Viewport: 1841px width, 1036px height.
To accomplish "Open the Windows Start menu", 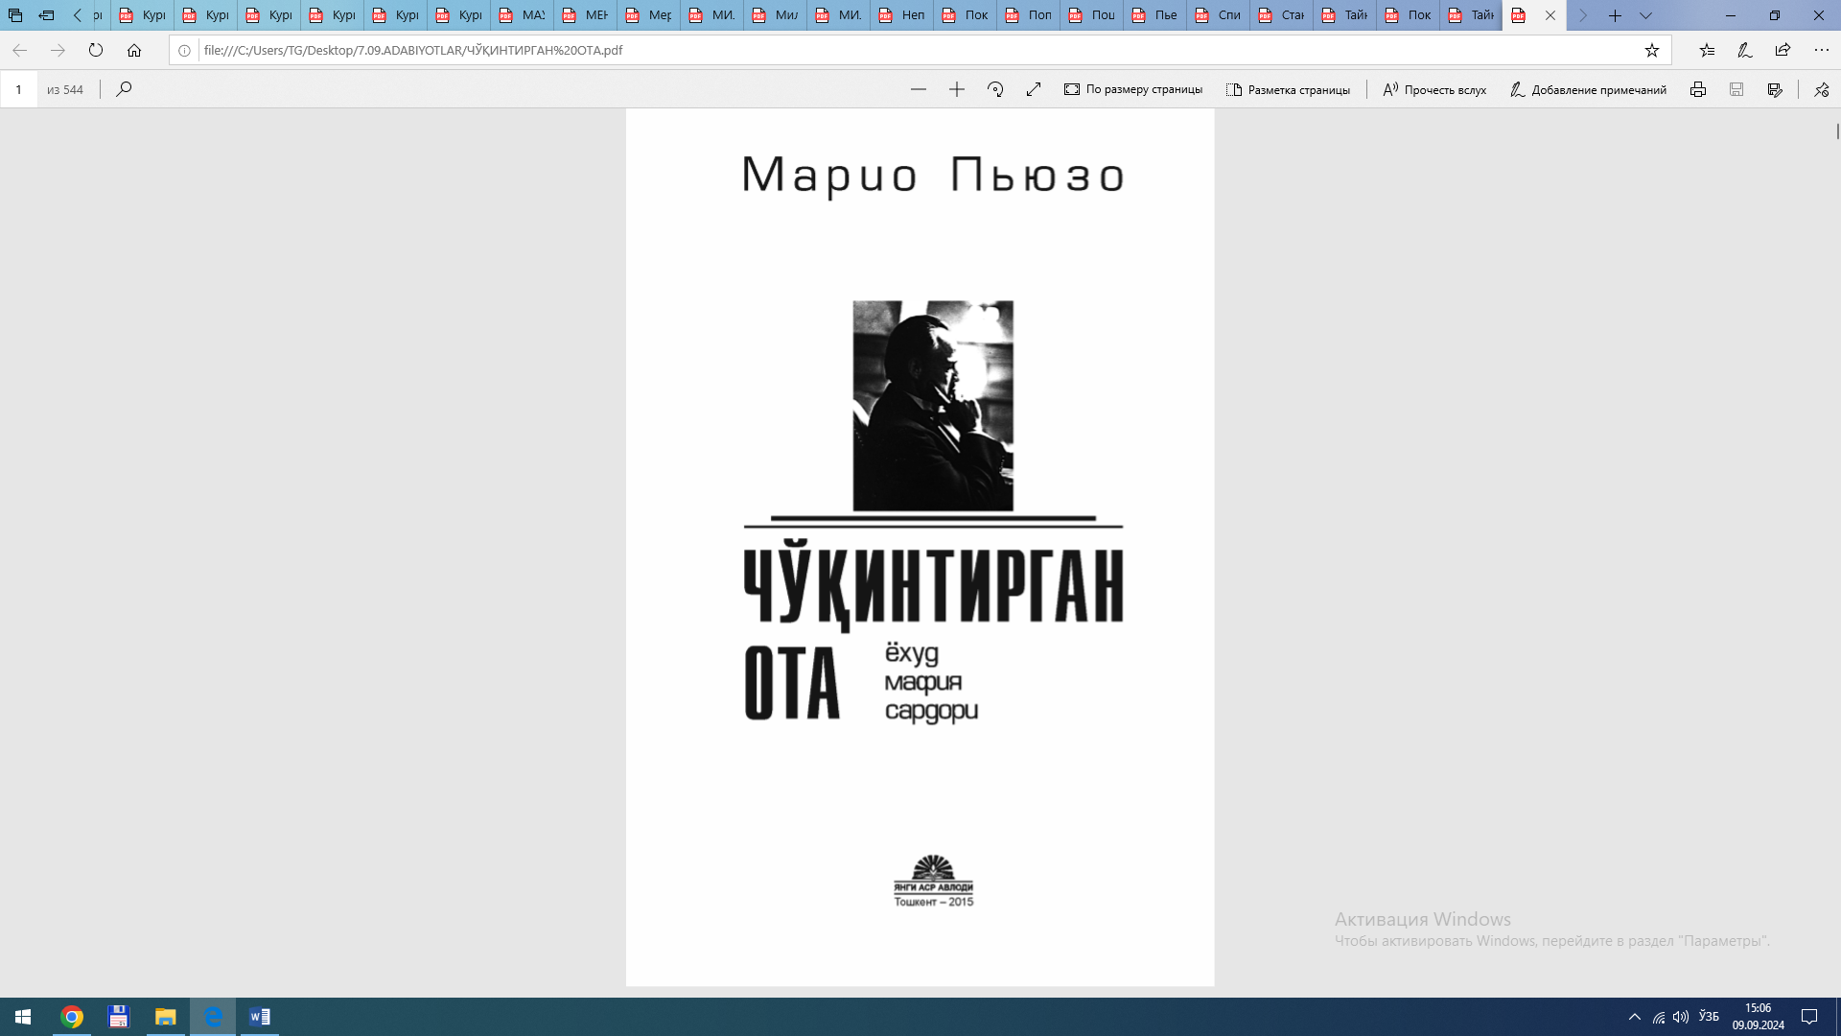I will 23,1017.
